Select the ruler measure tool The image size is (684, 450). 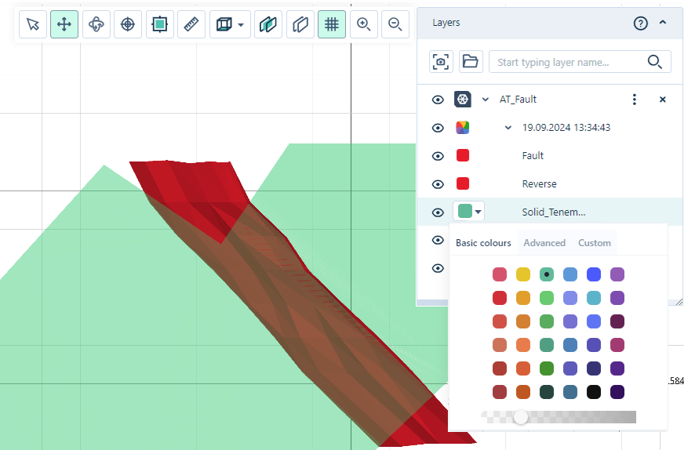pos(191,24)
